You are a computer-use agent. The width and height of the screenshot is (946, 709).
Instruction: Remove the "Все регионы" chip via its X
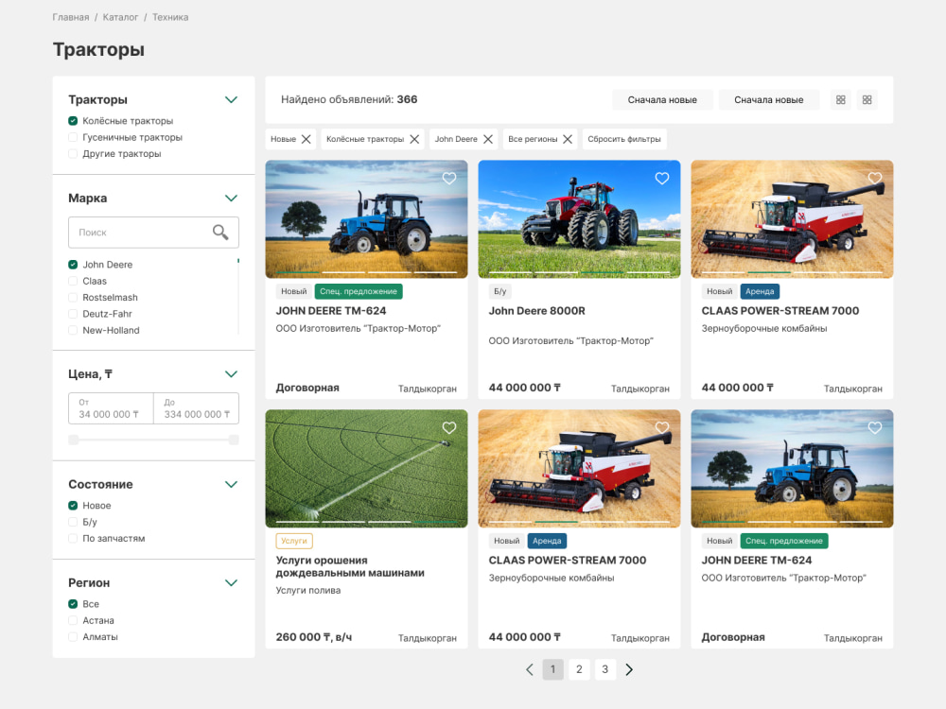tap(568, 139)
